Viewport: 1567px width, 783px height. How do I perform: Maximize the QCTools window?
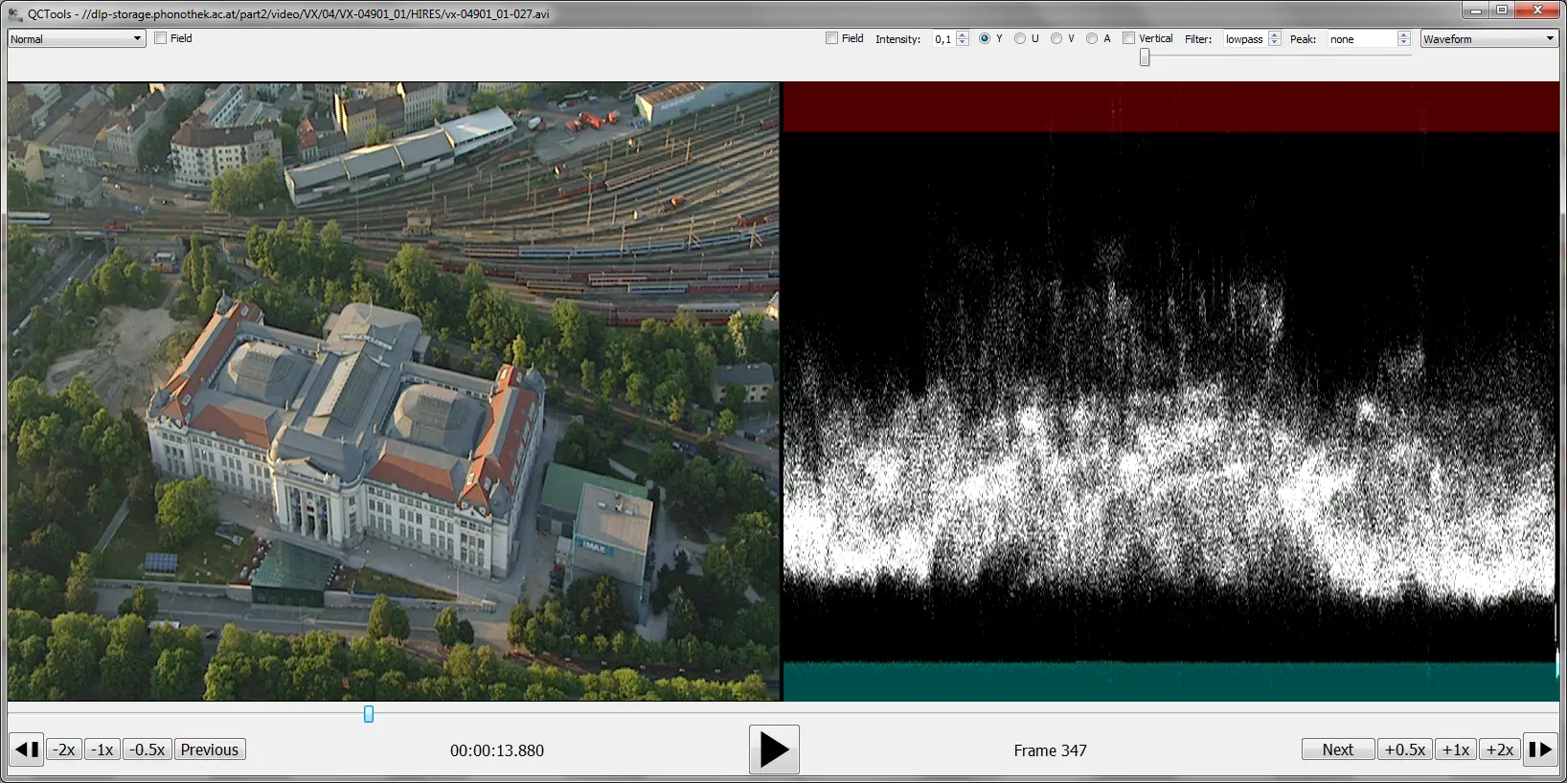point(1502,10)
